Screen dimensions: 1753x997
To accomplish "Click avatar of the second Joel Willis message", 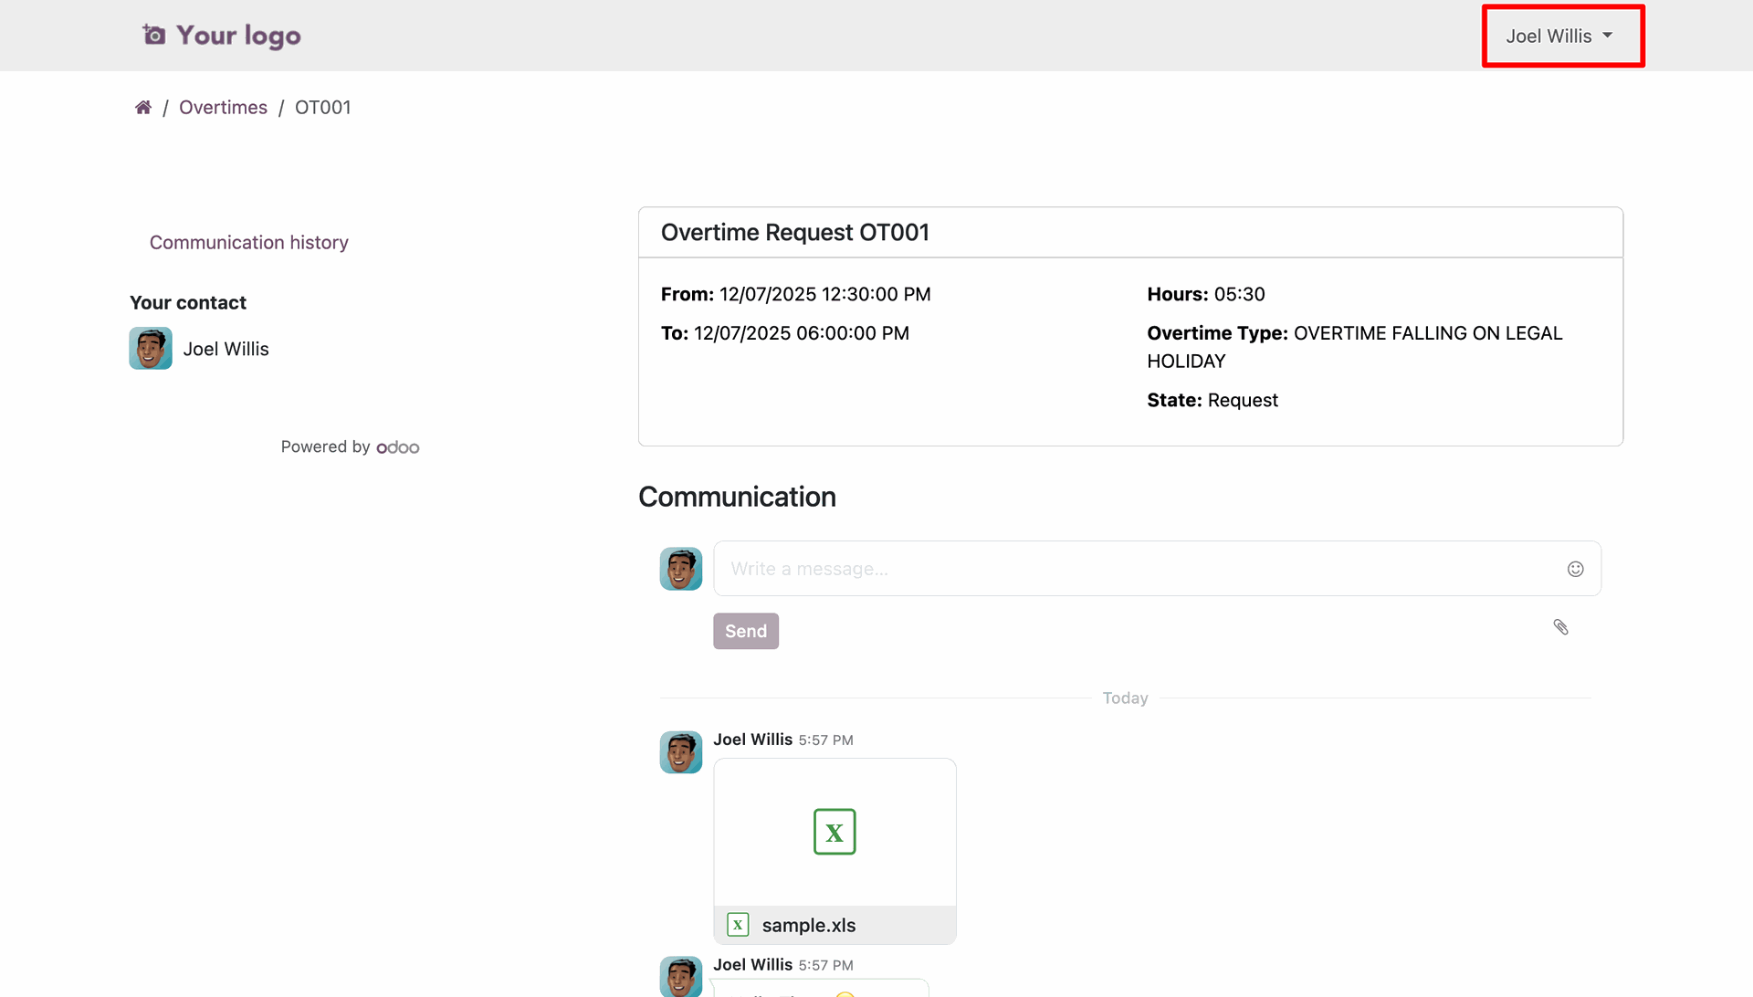I will point(681,977).
